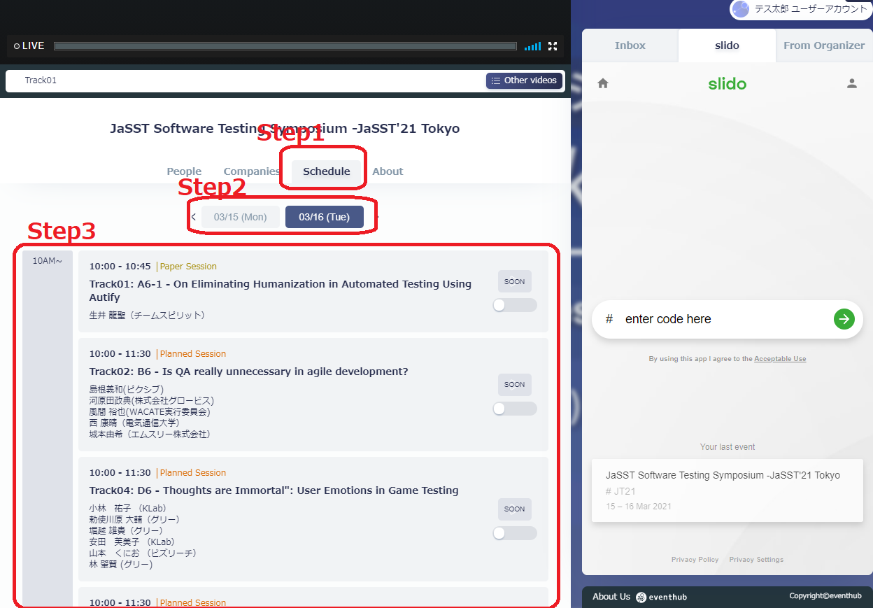The width and height of the screenshot is (873, 608).
Task: Click the About Us link in the footer
Action: tap(611, 597)
